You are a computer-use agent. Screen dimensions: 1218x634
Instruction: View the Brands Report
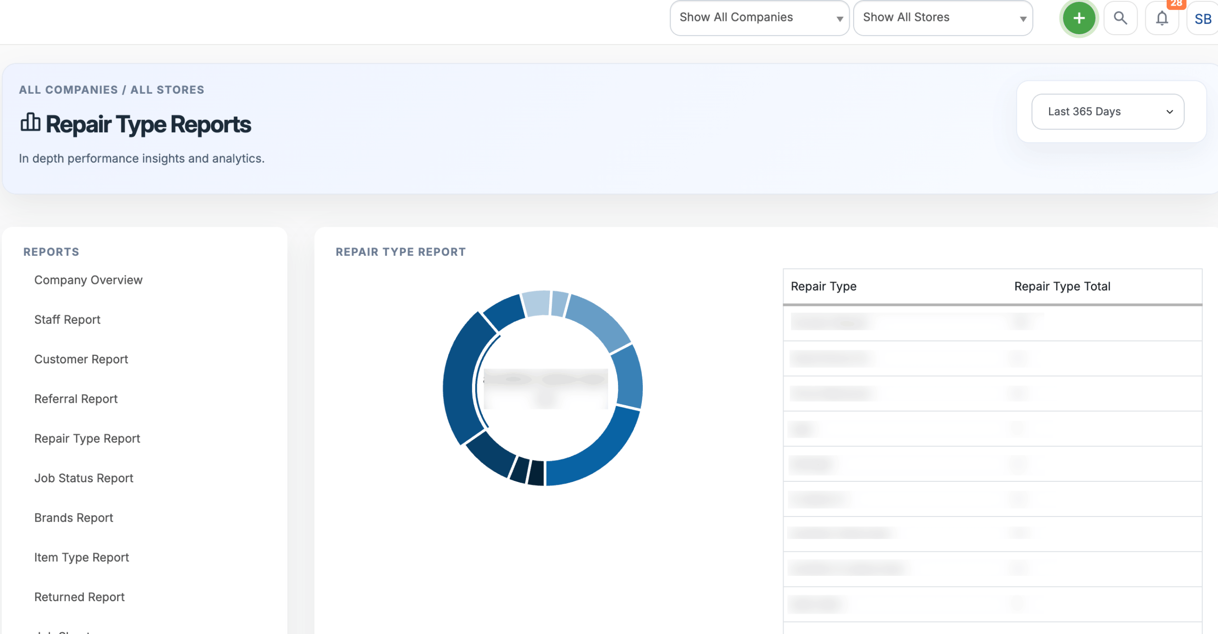[73, 517]
